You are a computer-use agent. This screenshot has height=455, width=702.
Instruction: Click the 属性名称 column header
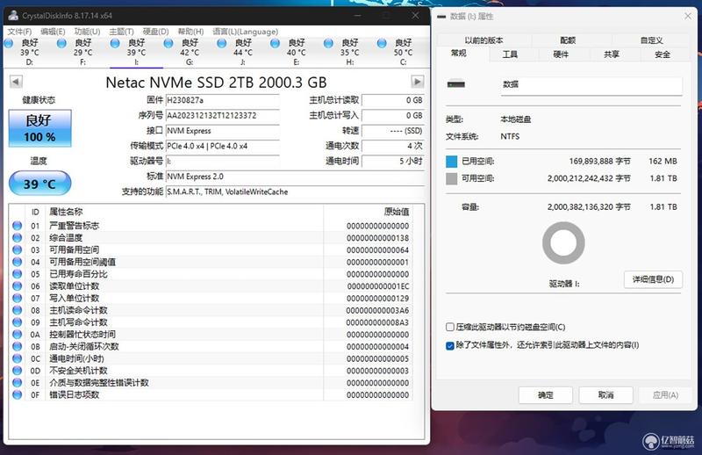tap(66, 212)
